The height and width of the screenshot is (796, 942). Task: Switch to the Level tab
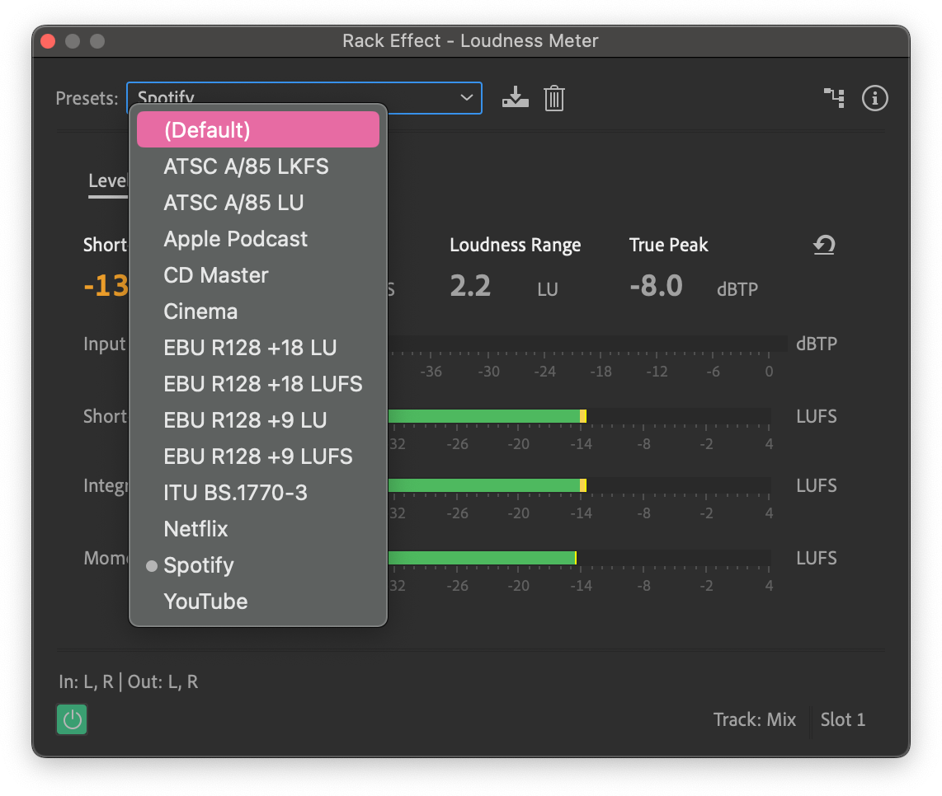coord(108,180)
